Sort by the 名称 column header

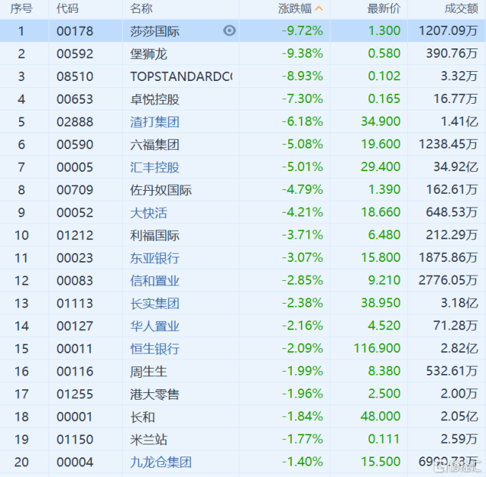pyautogui.click(x=141, y=8)
